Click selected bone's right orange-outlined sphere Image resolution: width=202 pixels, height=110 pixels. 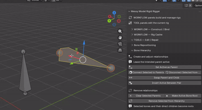tap(111, 68)
